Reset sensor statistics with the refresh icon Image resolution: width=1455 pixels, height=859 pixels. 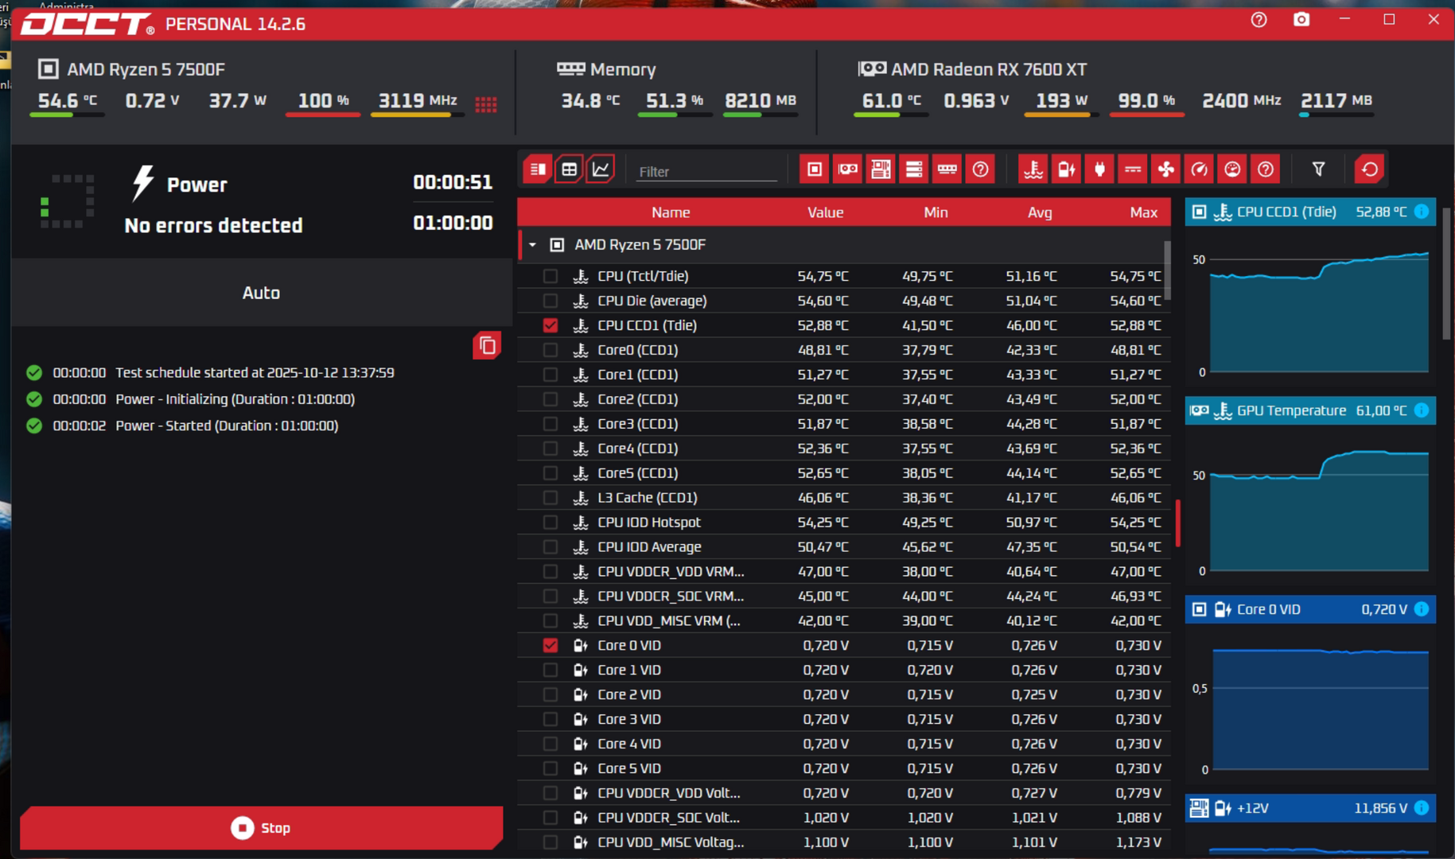tap(1369, 169)
